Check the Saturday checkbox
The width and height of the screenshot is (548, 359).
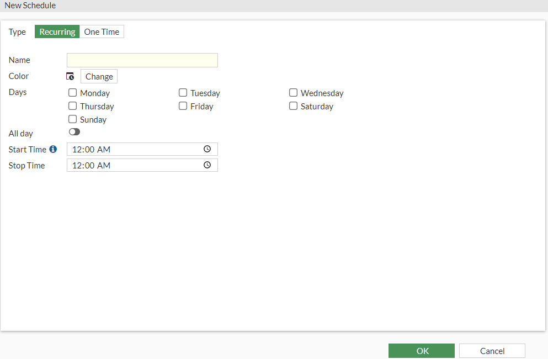point(293,106)
